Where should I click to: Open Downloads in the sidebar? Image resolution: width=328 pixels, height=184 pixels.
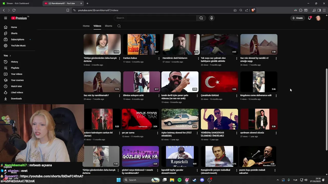point(16,98)
